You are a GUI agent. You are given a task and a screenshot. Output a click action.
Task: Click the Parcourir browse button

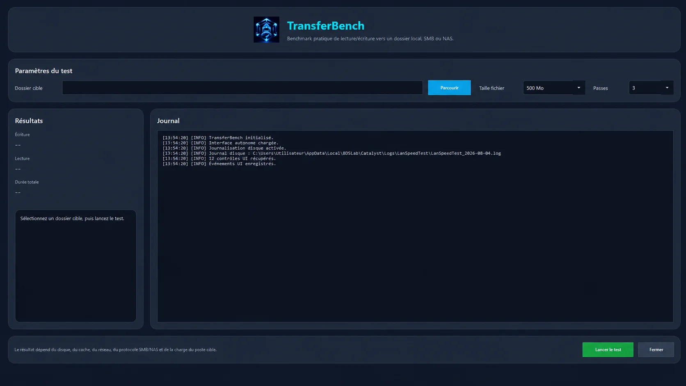[x=449, y=88]
